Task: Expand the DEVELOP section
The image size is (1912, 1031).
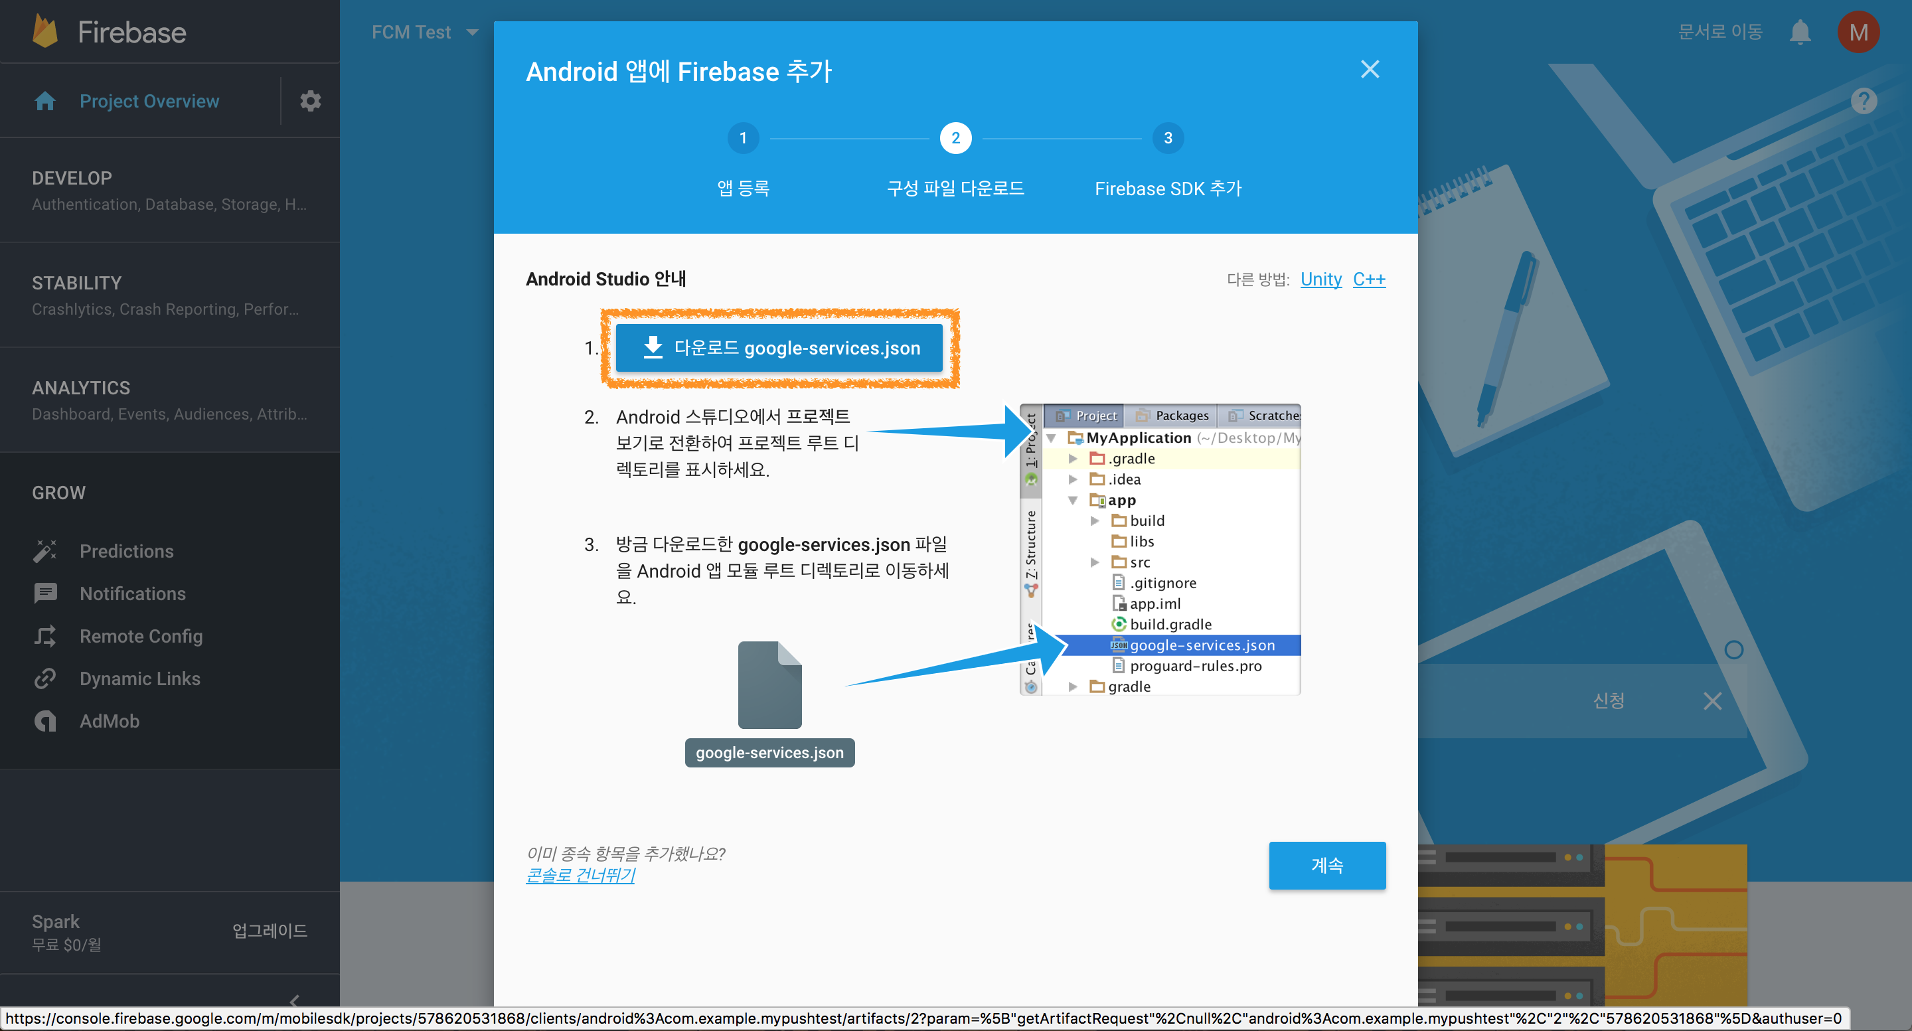Action: (x=170, y=190)
